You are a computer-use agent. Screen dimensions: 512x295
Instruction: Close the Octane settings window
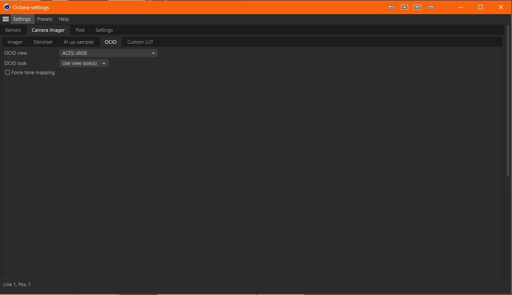501,7
